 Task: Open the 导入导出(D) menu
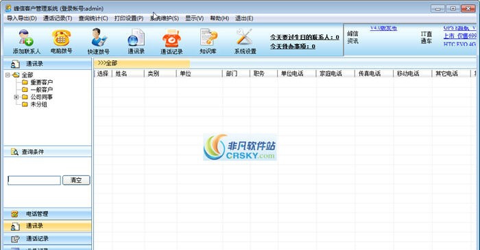click(x=22, y=18)
